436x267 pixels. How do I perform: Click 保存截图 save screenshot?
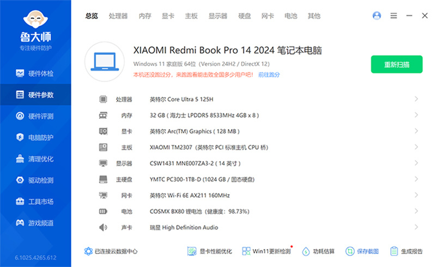(x=362, y=251)
